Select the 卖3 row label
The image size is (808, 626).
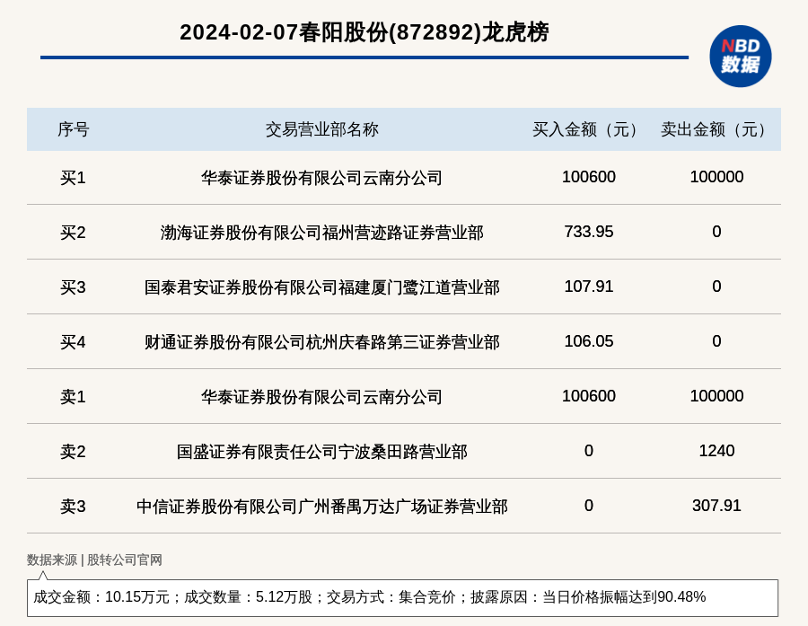(73, 506)
